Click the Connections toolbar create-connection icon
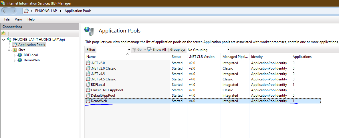339x138 pixels. [x=3, y=33]
